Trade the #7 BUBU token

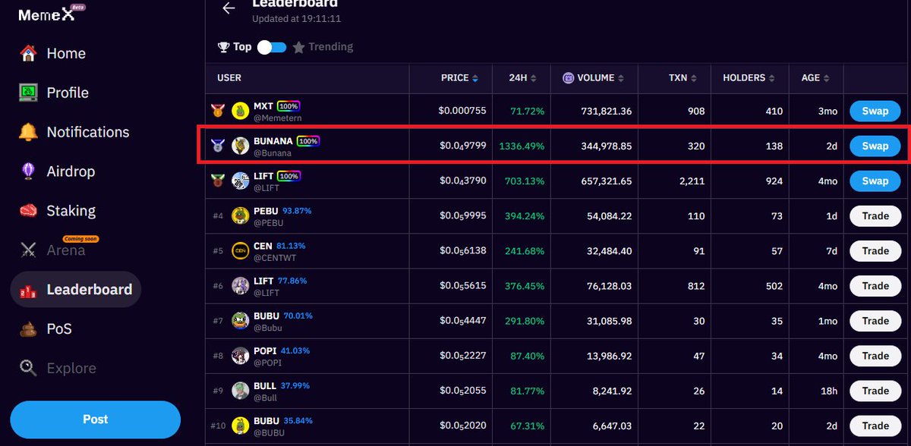click(875, 320)
